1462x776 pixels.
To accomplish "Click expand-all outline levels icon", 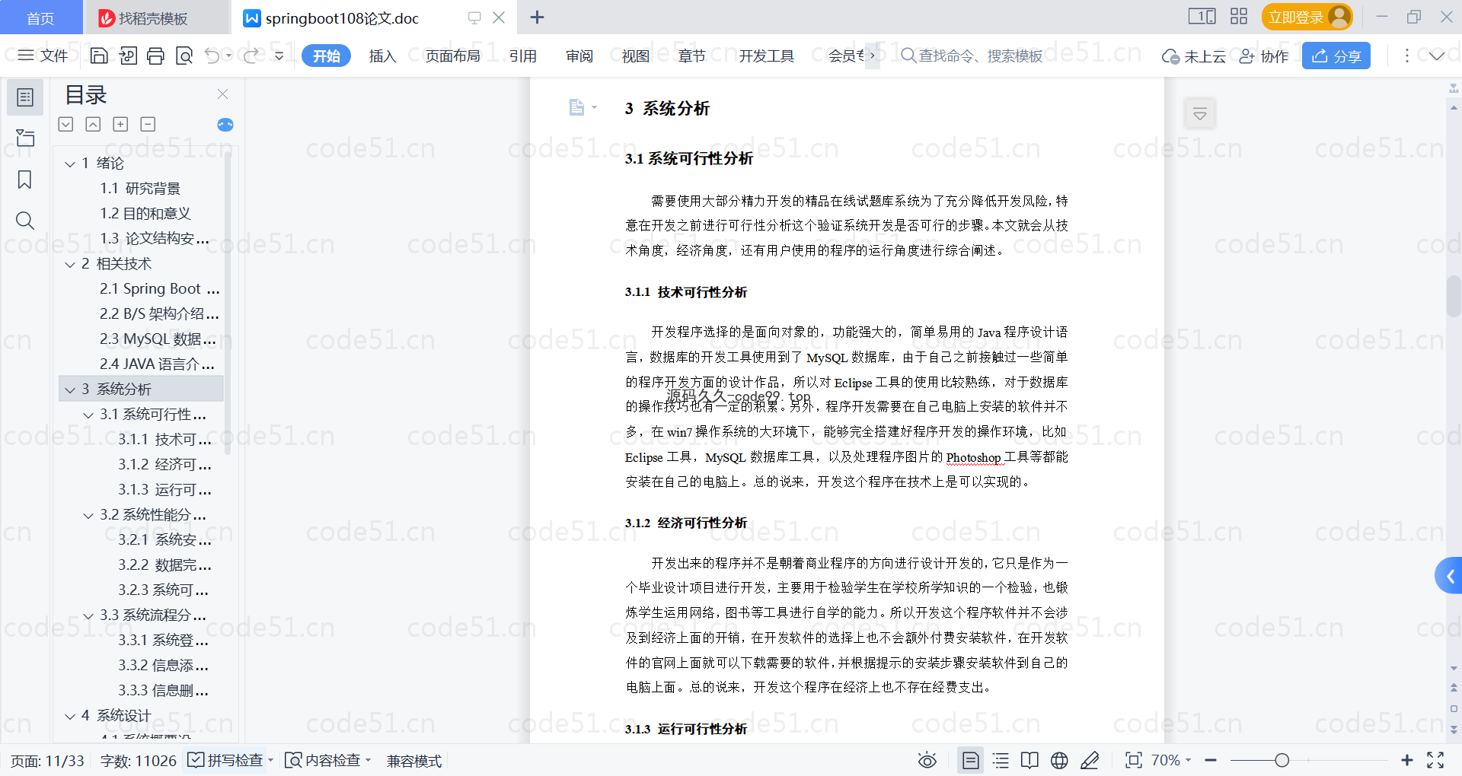I will tap(66, 124).
